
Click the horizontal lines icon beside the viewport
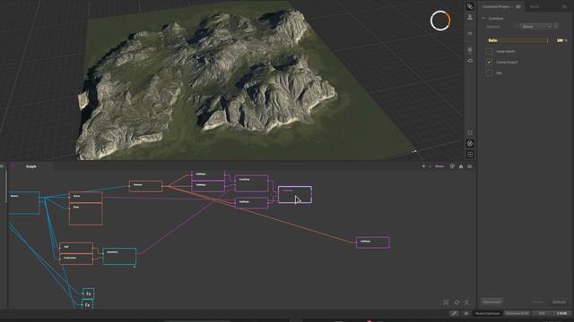click(x=470, y=34)
